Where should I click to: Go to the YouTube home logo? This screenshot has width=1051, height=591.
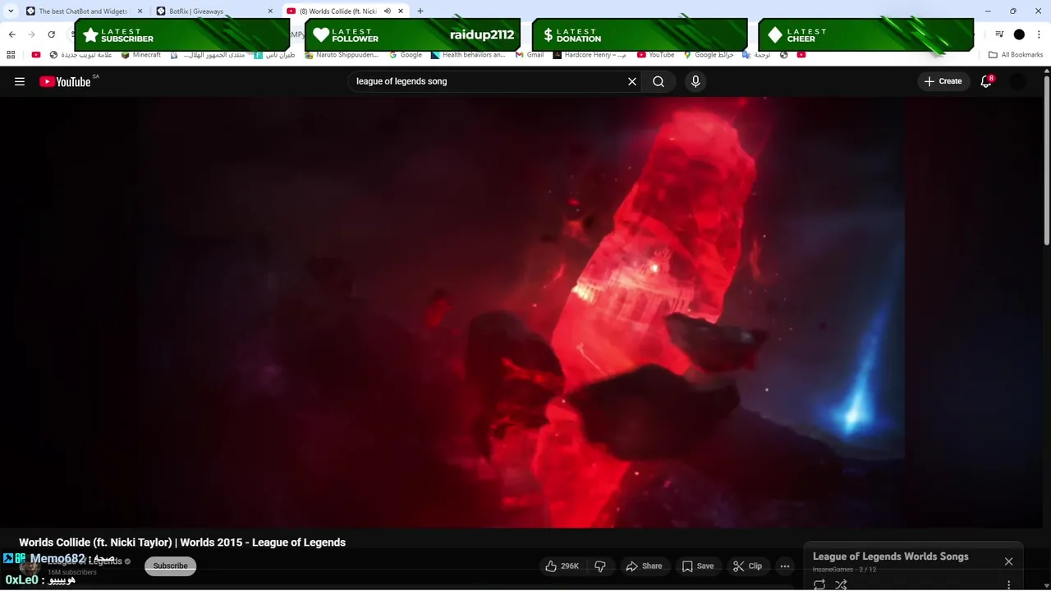65,81
